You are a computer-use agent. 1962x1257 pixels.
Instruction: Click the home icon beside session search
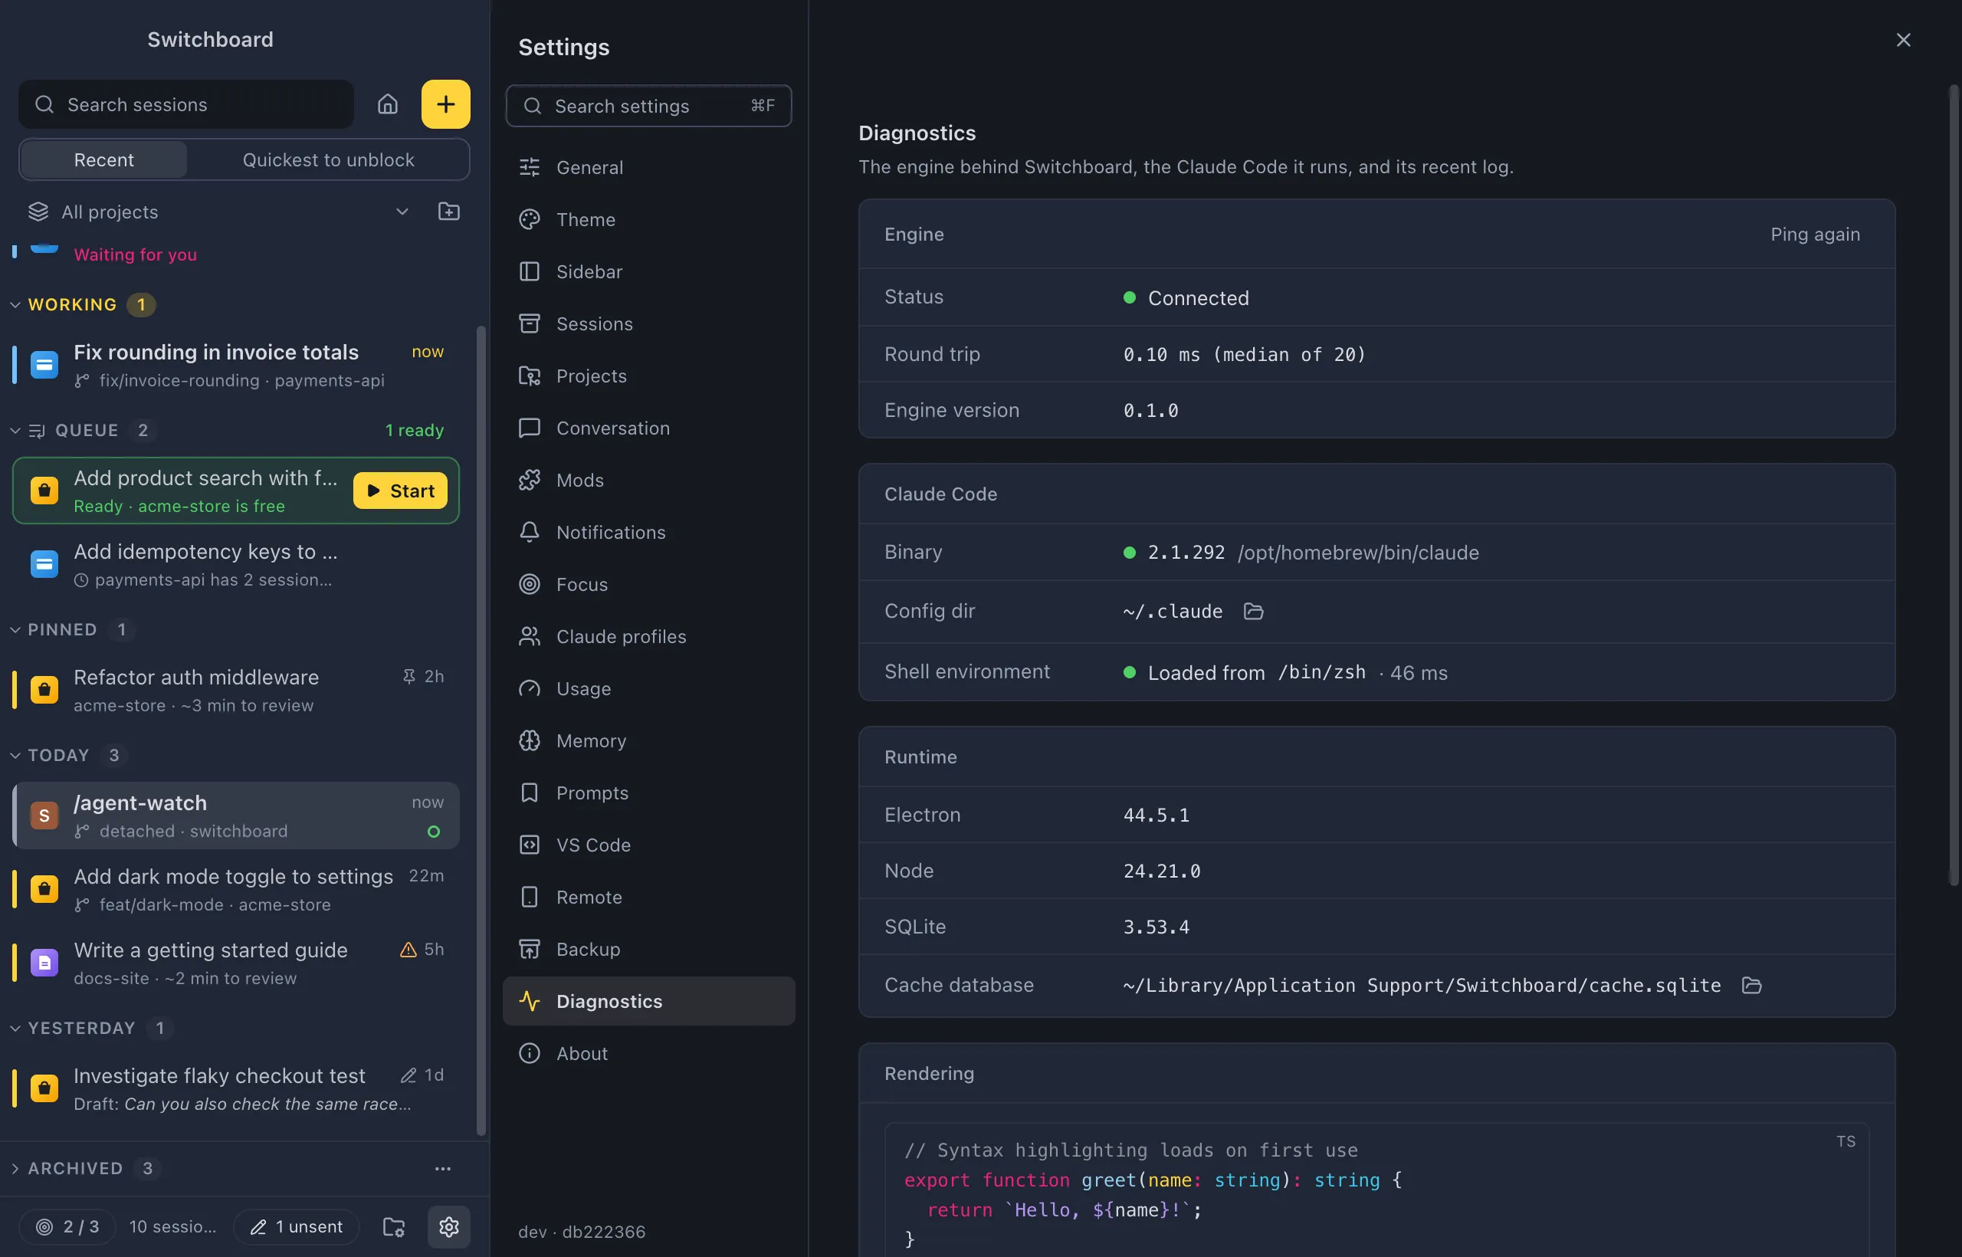[388, 104]
